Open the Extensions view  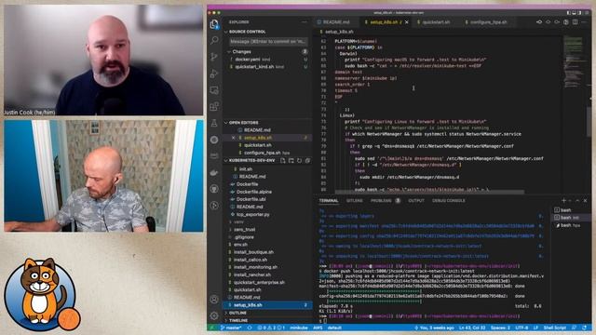point(214,106)
